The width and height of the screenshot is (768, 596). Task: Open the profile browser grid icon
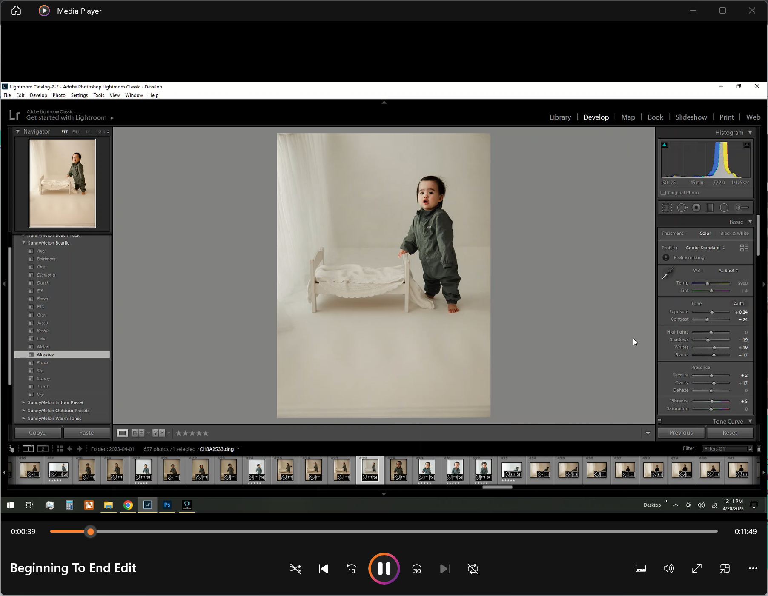point(744,248)
